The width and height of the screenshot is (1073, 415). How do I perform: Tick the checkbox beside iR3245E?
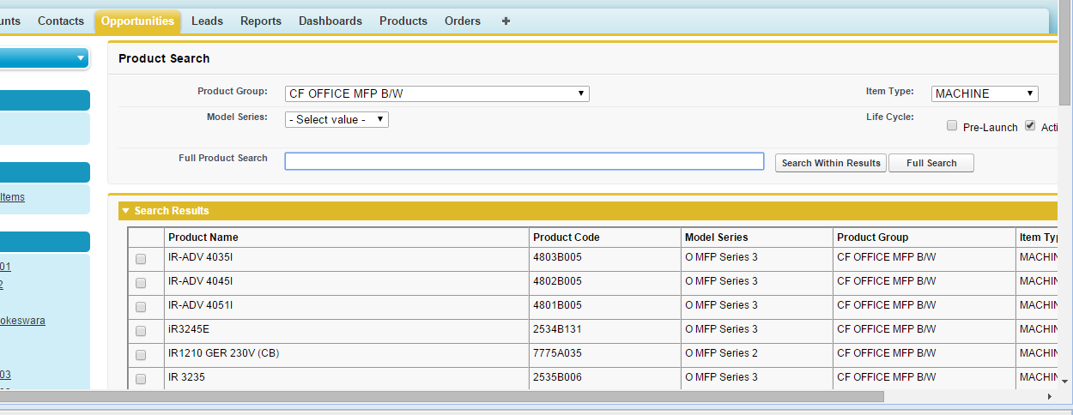141,331
